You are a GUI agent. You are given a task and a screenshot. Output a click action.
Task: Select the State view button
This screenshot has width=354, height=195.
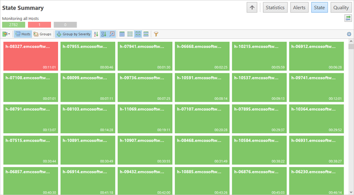(319, 8)
